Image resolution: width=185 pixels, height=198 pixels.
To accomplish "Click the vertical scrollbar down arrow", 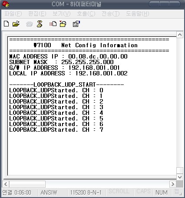I will (x=180, y=177).
